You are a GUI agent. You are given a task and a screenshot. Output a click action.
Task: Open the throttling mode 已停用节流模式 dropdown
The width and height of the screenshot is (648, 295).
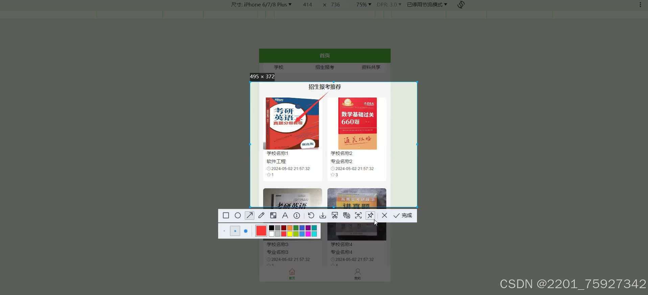click(427, 4)
